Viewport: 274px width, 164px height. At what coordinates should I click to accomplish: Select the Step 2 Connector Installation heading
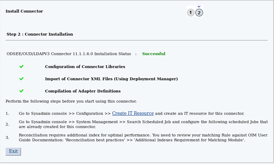[x=40, y=34]
